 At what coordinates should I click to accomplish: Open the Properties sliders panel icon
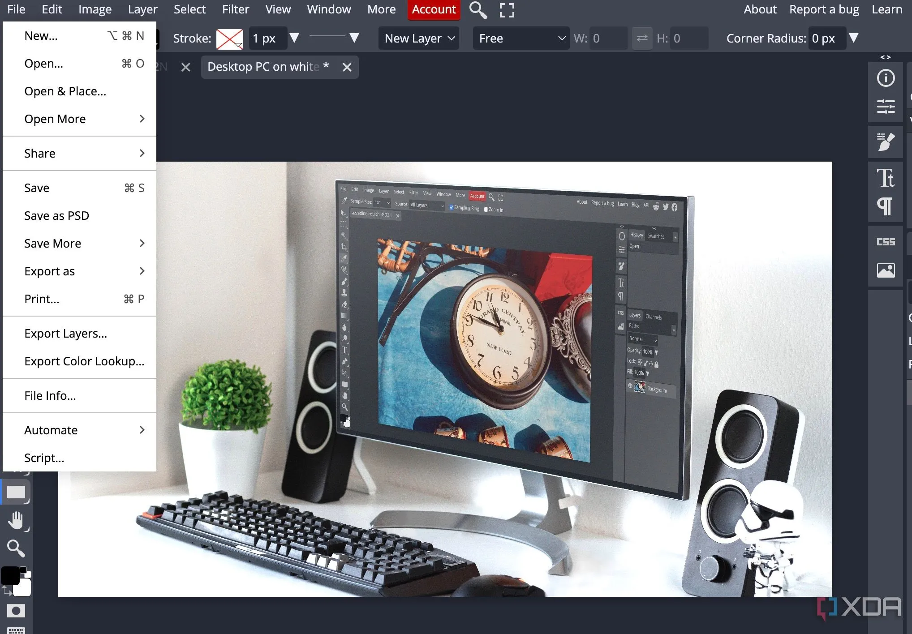click(x=886, y=107)
